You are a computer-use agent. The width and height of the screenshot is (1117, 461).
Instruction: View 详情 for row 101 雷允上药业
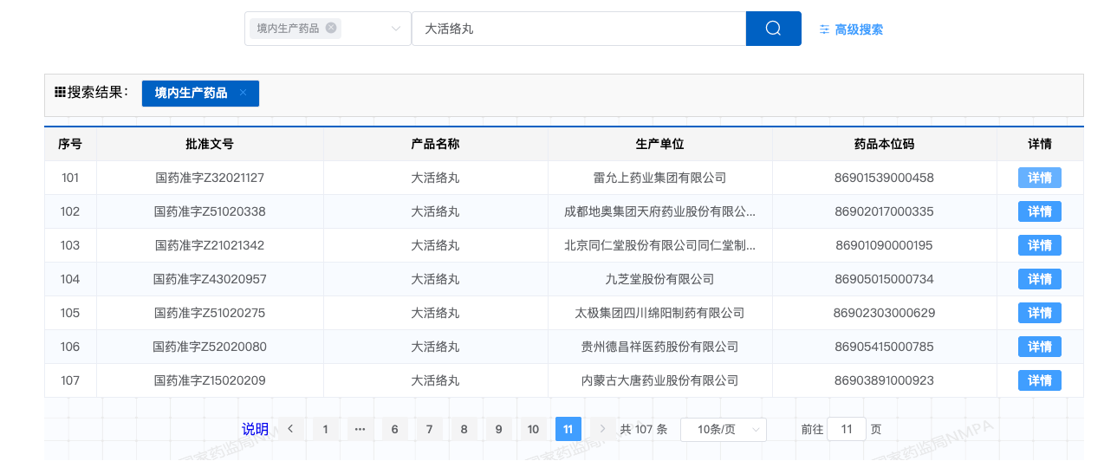tap(1039, 178)
